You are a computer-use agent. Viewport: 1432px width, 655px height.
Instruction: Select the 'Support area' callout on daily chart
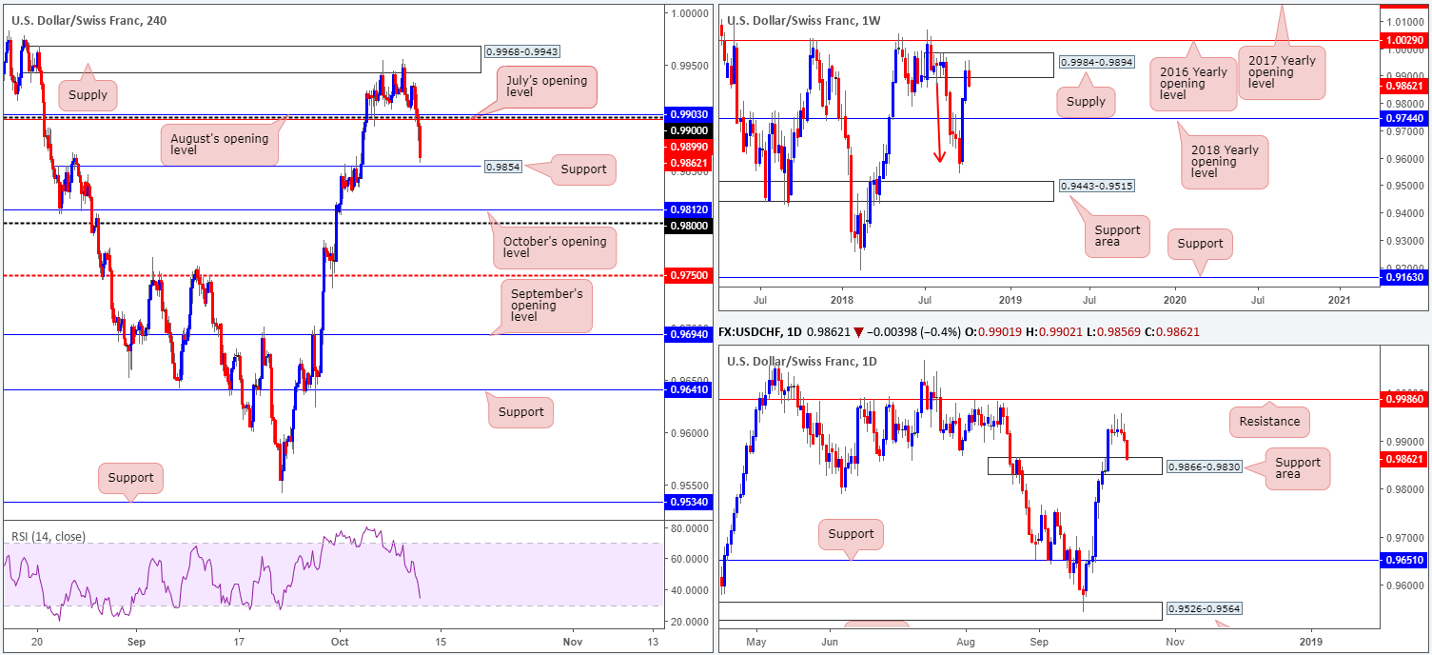(x=1298, y=469)
